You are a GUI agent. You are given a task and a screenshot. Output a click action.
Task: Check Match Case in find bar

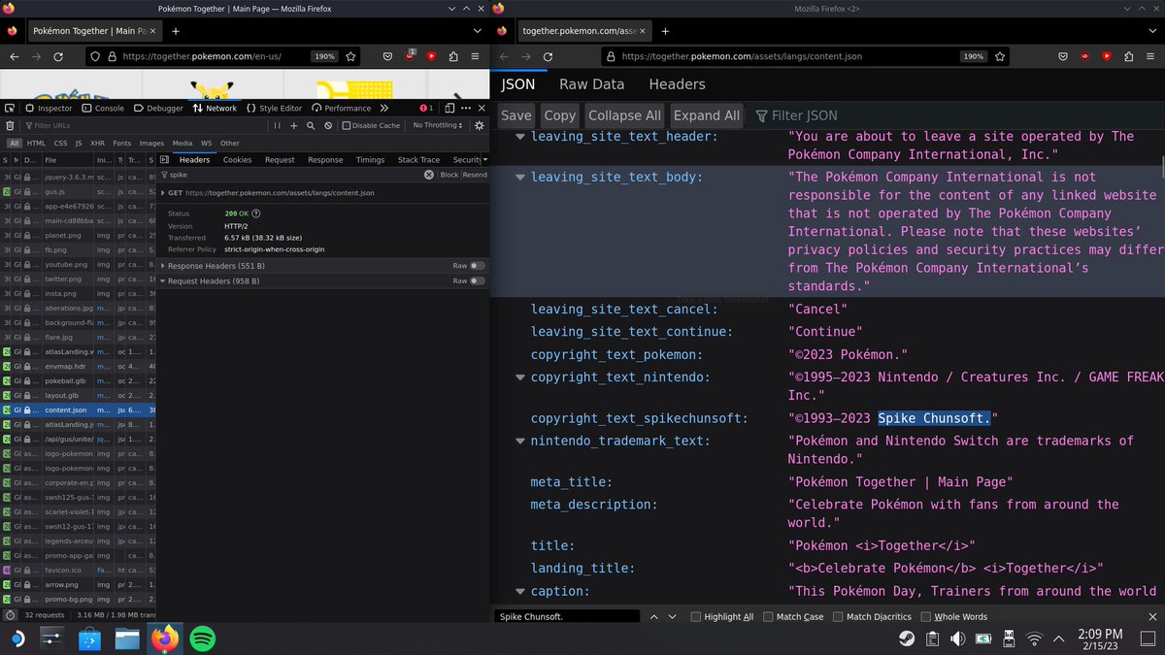(769, 617)
